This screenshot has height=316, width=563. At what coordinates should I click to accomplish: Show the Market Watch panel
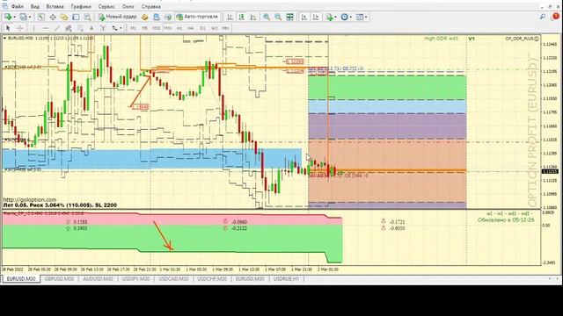tap(41, 17)
